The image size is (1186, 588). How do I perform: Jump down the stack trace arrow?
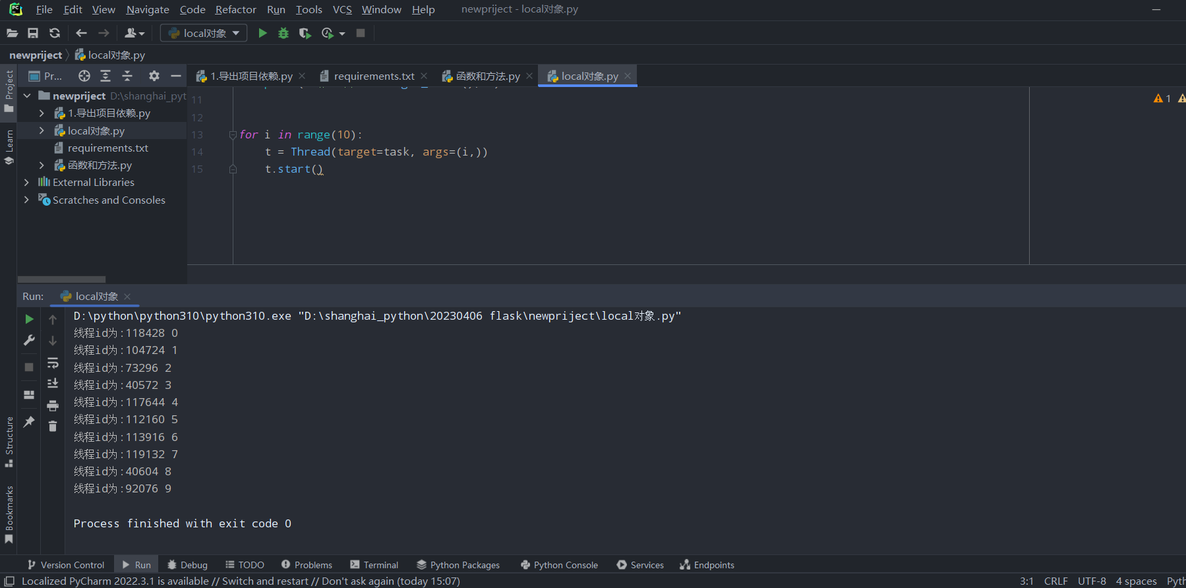click(53, 341)
